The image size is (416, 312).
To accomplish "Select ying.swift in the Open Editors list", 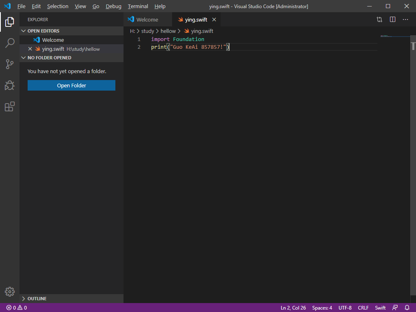I will point(71,49).
